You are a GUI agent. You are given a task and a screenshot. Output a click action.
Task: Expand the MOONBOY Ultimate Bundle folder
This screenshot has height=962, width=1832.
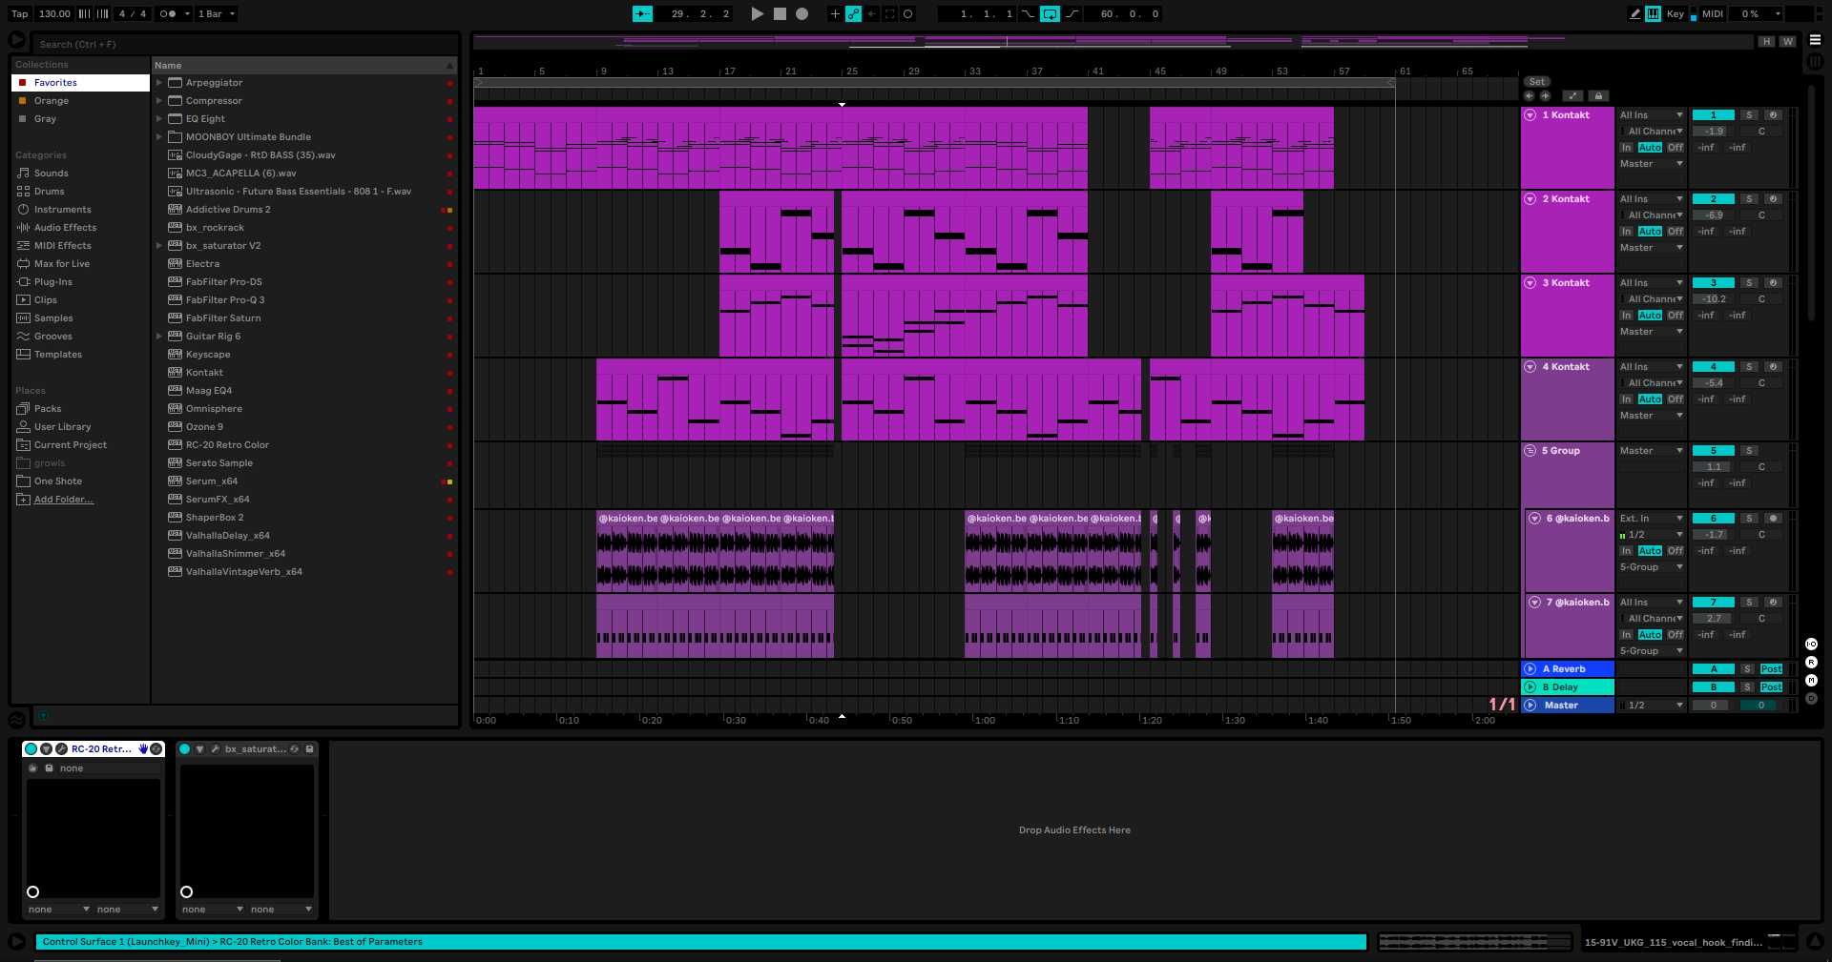[x=159, y=136]
